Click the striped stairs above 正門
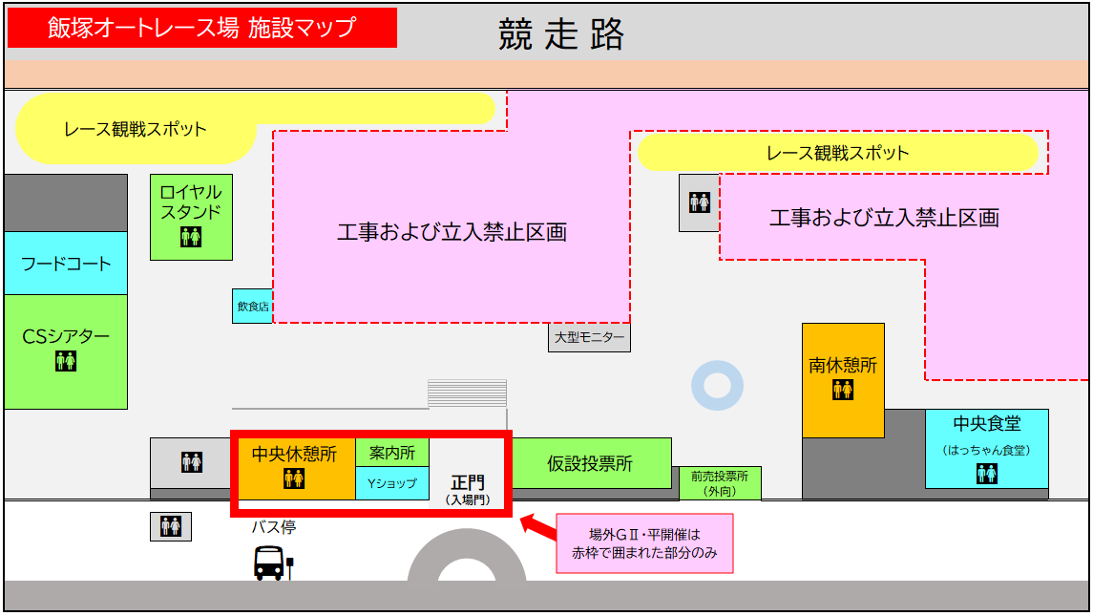Screen dimensions: 1093x616 point(467,393)
